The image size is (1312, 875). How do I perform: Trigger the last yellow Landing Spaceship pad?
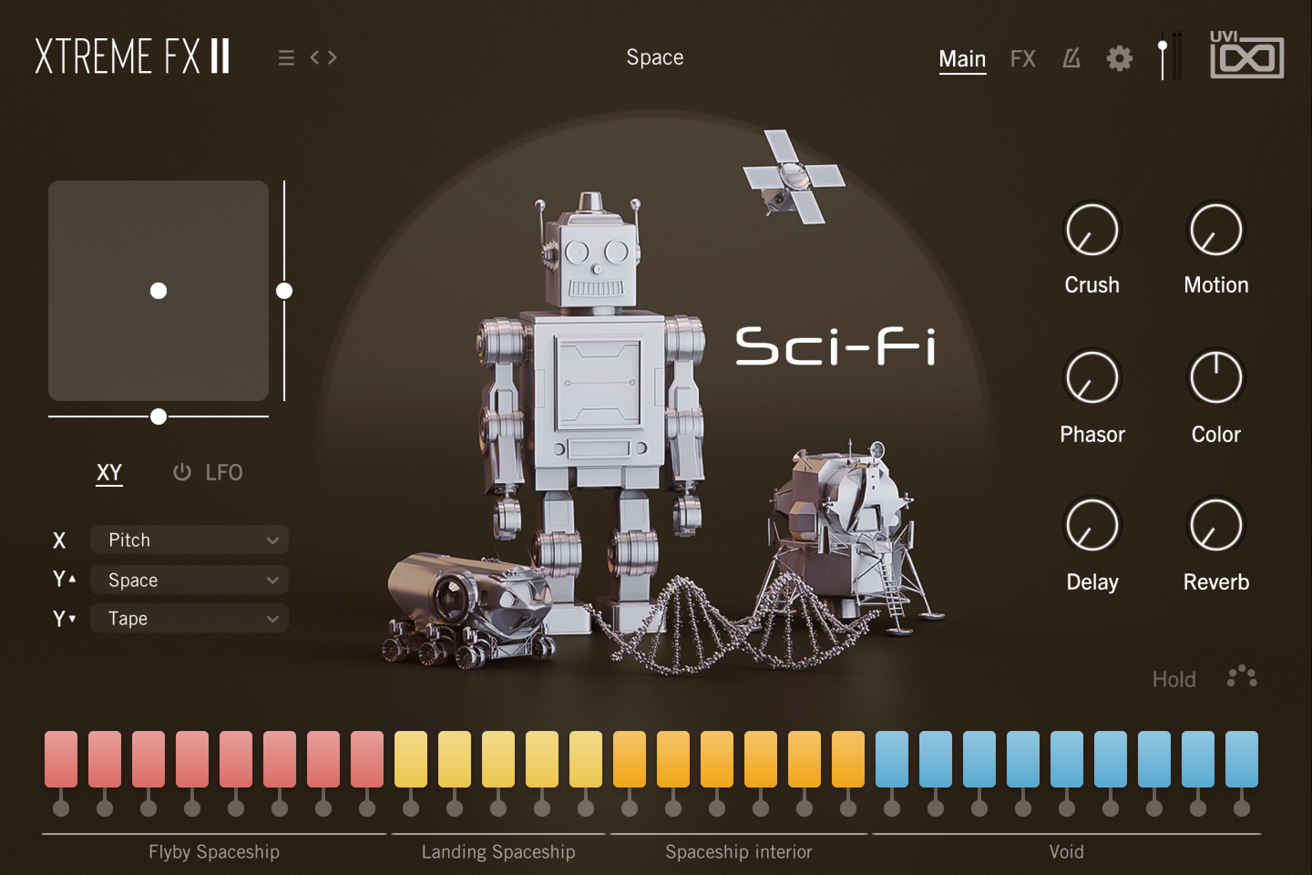click(586, 759)
